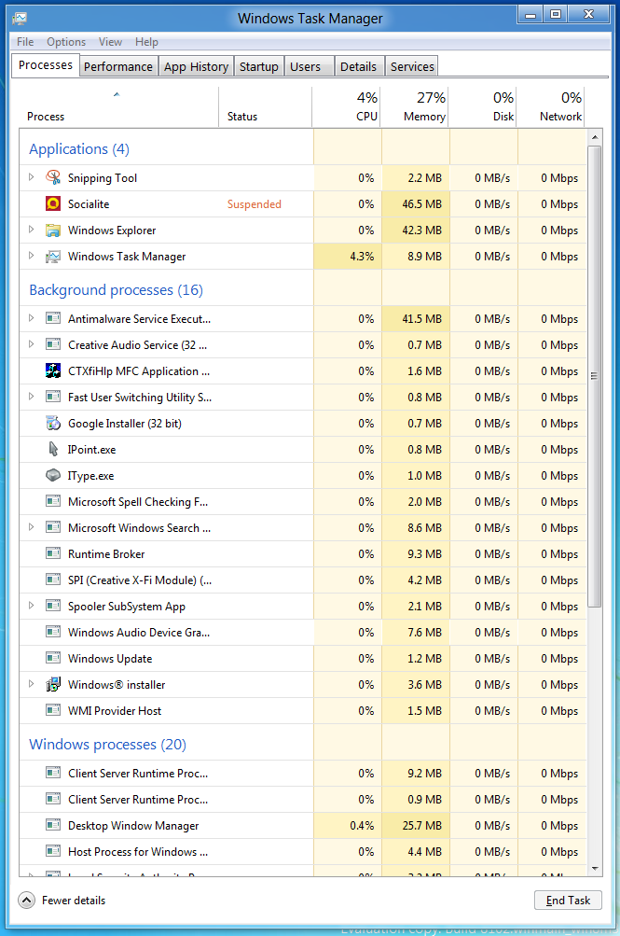The image size is (620, 936).
Task: Click the '4.3%' CPU value
Action: tap(362, 256)
